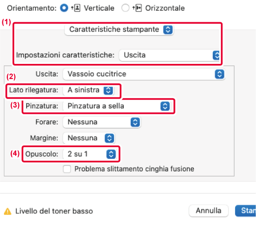Image resolution: width=256 pixels, height=228 pixels.
Task: Open the Caratteristiche stampante panel menu
Action: pos(119,30)
